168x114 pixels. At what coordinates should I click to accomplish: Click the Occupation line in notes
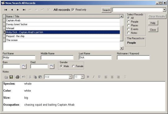point(39,105)
